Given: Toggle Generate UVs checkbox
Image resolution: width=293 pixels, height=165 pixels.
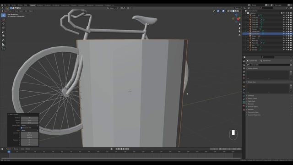Looking at the screenshot, I should [x=22, y=128].
